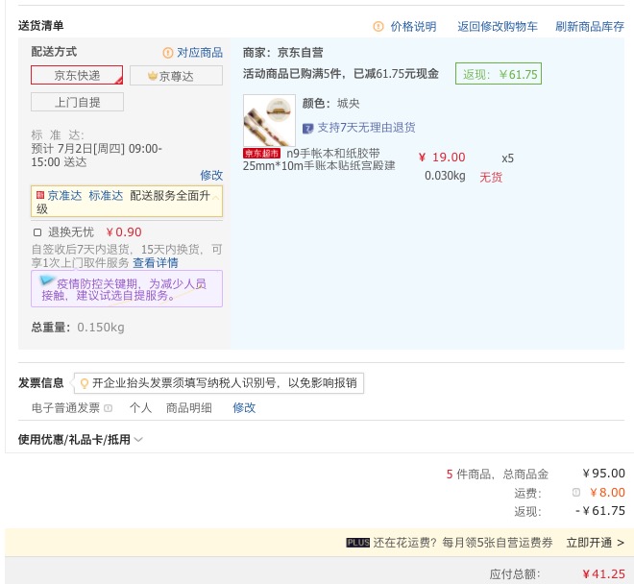634x584 pixels.
Task: Open the 价格说明 link
Action: pos(413,26)
